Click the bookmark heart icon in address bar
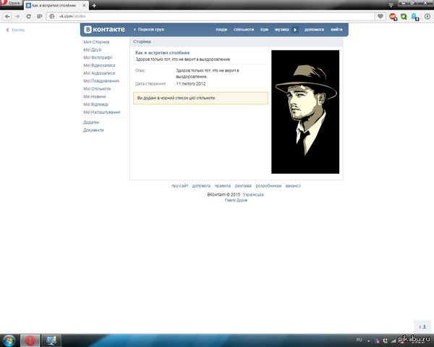Viewport: 434px width, 347px height. 380,16
